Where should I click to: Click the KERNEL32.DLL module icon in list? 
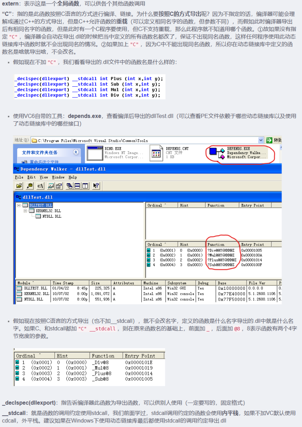[19, 294]
